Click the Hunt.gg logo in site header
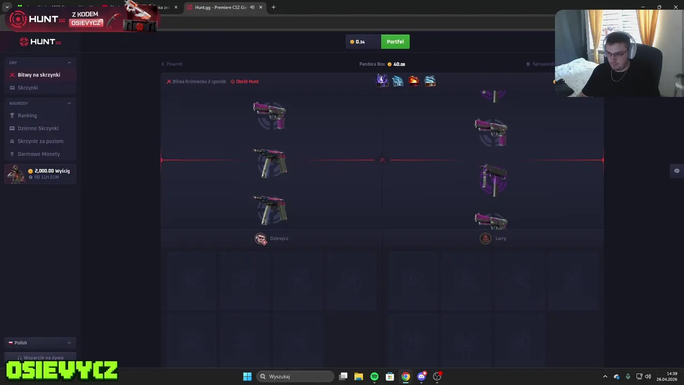The image size is (684, 385). click(x=40, y=42)
